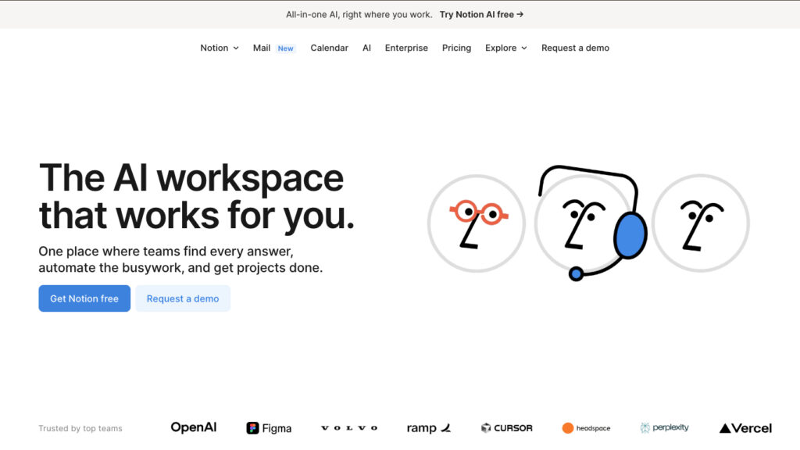Image resolution: width=800 pixels, height=450 pixels.
Task: Click the Perplexity logo
Action: pos(664,427)
